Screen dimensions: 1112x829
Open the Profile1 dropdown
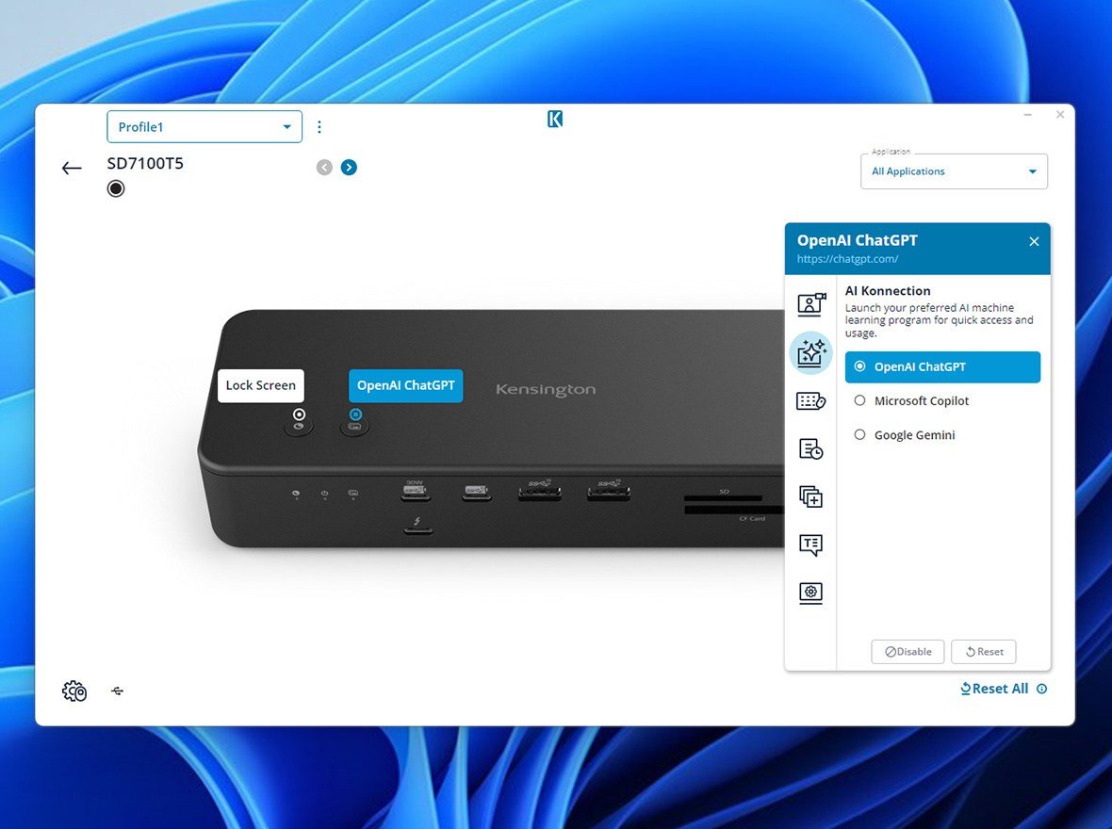point(204,126)
